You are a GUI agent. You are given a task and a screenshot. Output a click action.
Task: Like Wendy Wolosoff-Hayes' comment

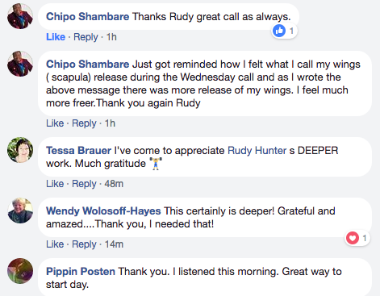[55, 244]
